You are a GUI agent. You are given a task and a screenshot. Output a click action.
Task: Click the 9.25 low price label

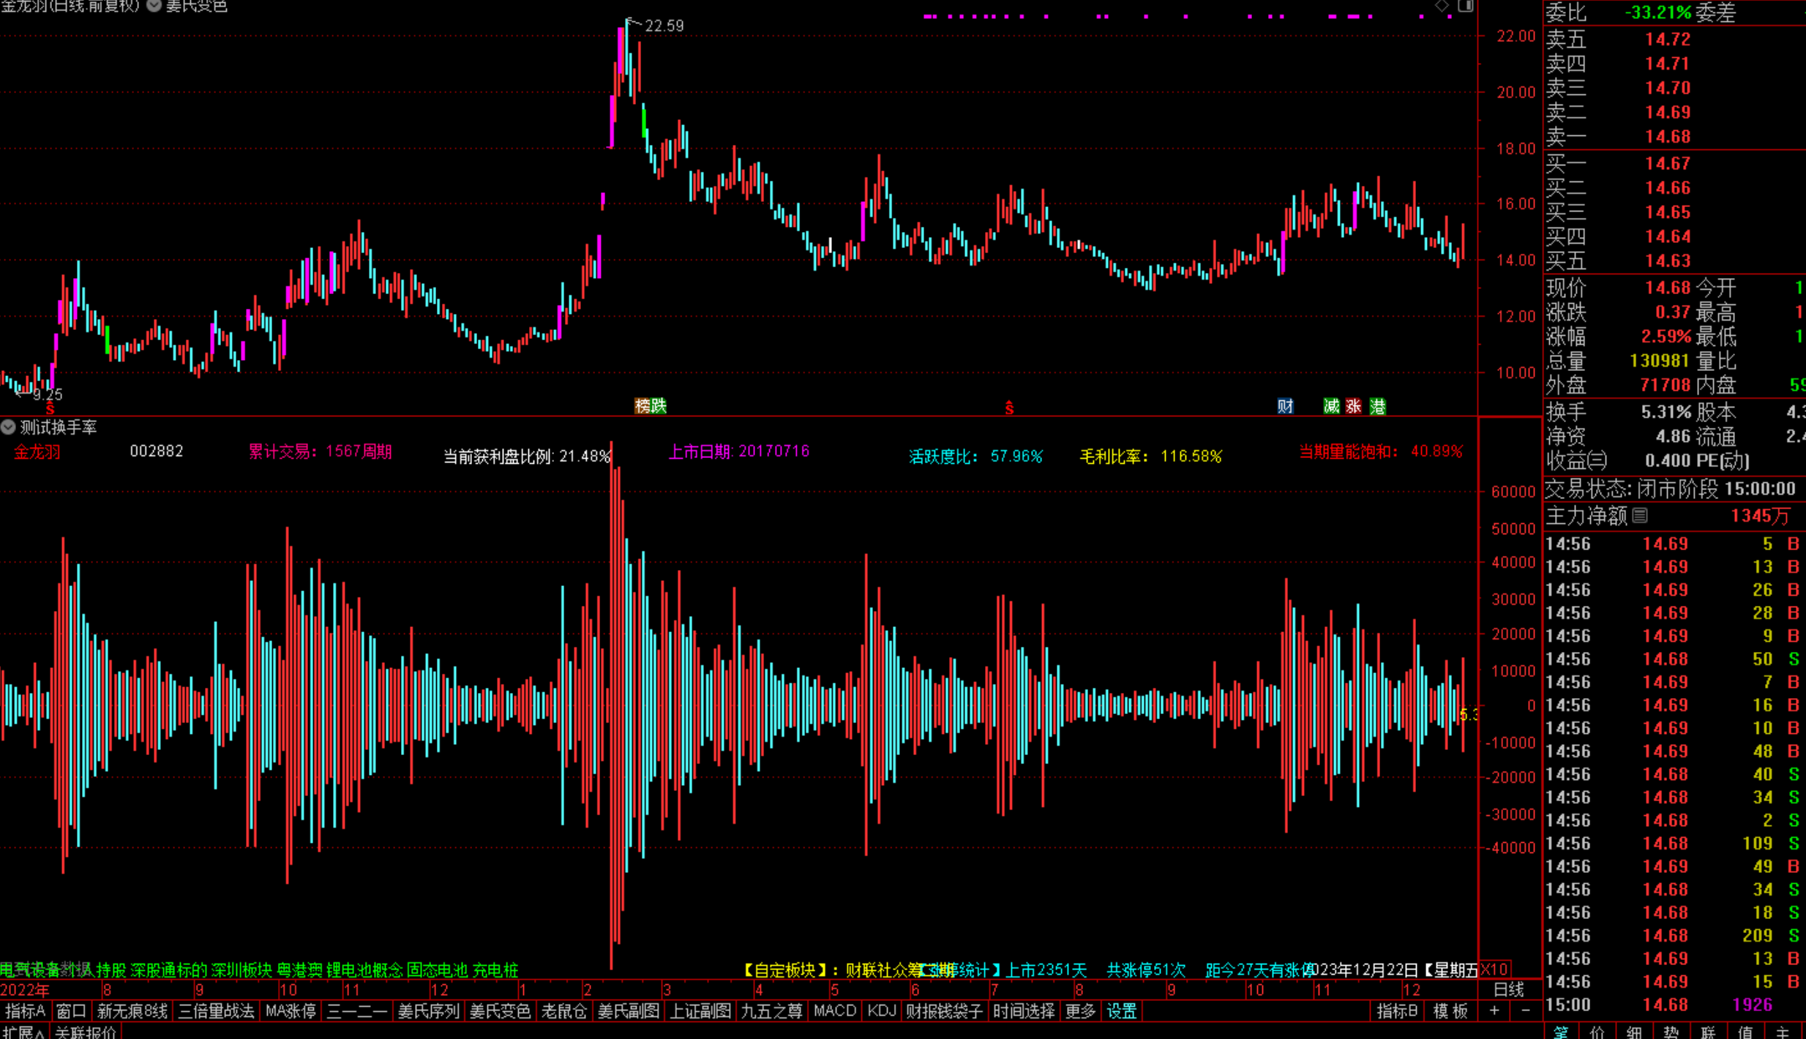(48, 394)
